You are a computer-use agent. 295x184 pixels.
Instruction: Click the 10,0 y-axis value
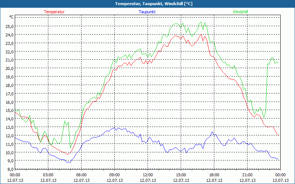[10, 152]
